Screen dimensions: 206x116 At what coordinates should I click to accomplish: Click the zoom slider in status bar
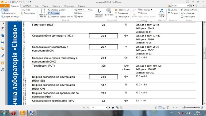(194, 108)
